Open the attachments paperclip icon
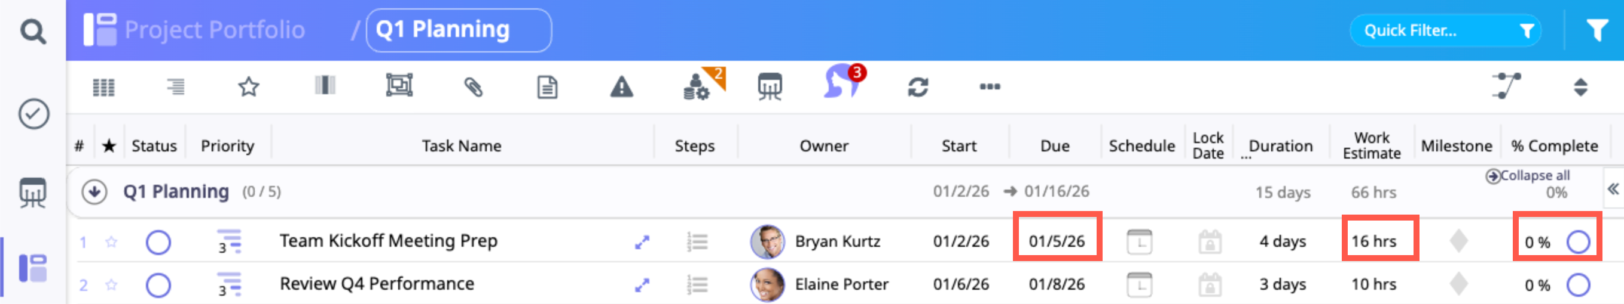The width and height of the screenshot is (1624, 304). click(x=473, y=86)
